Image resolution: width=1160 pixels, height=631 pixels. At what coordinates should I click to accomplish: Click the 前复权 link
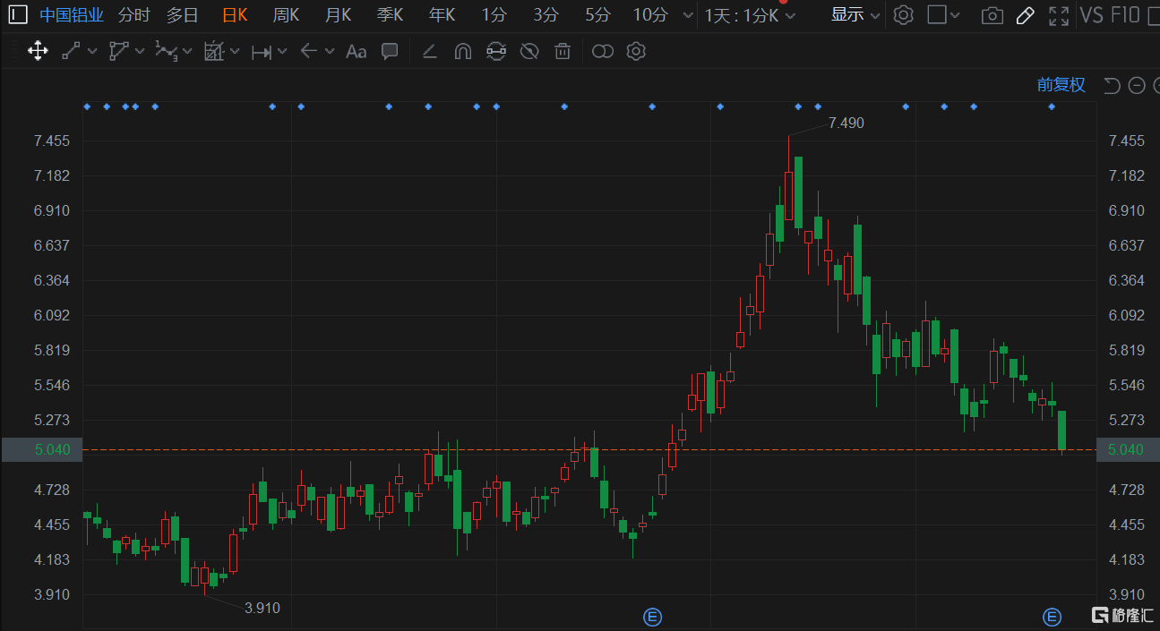tap(1061, 85)
